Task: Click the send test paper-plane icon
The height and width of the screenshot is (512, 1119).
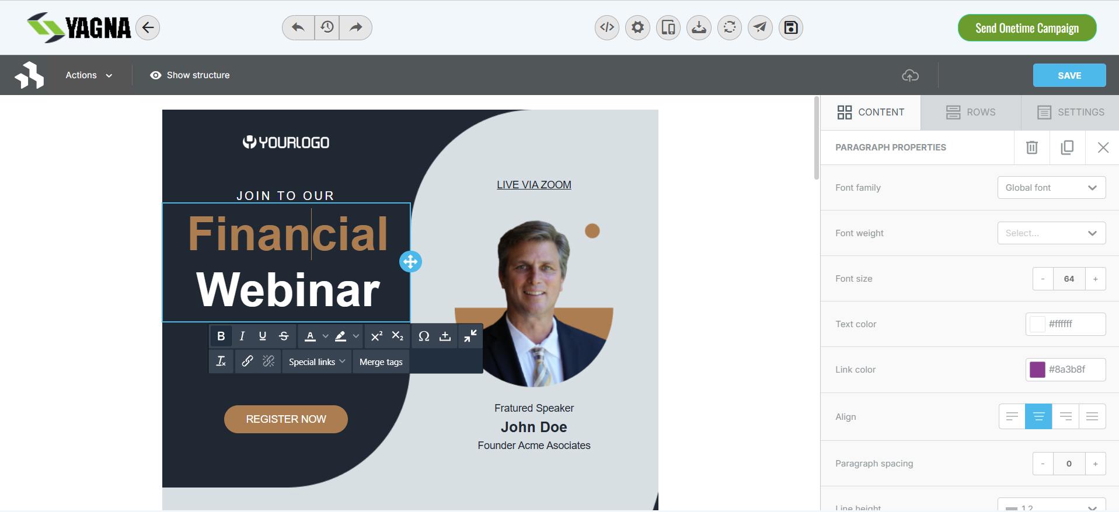Action: pyautogui.click(x=760, y=27)
